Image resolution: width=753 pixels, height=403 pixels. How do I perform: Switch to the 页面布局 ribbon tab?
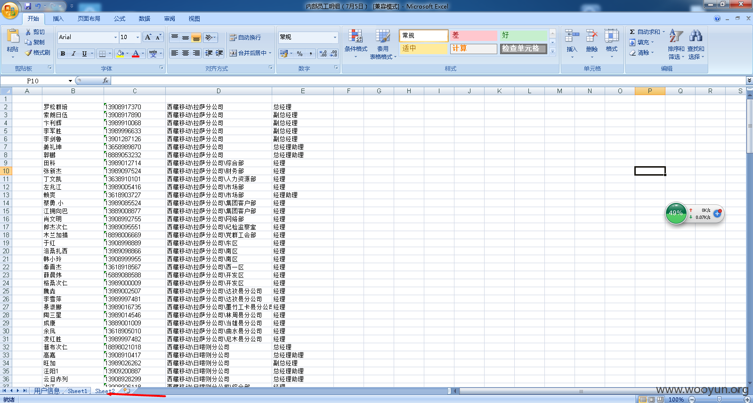89,19
